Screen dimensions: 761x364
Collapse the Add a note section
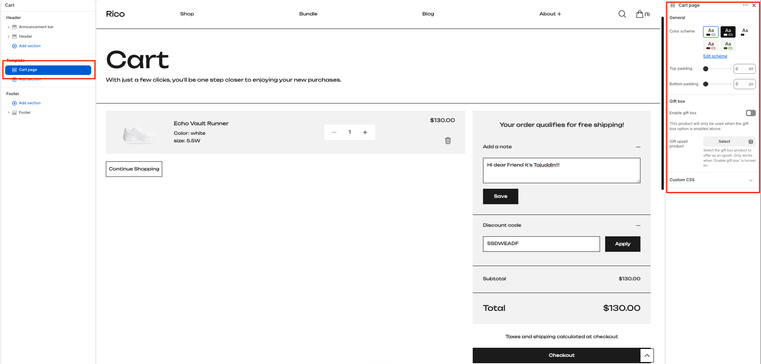(x=638, y=147)
